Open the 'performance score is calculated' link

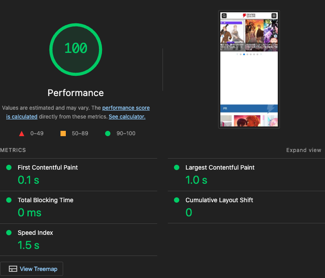pos(126,108)
